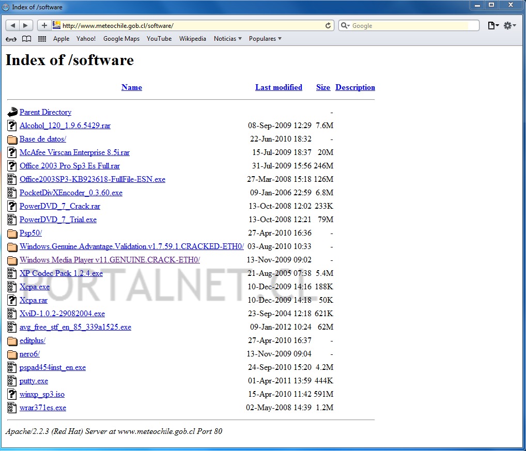Sort listing by Last modified column
The image size is (526, 451).
coord(279,87)
